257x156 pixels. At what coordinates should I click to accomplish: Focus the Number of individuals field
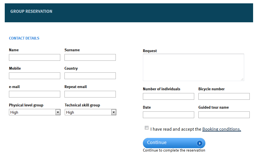(x=169, y=96)
